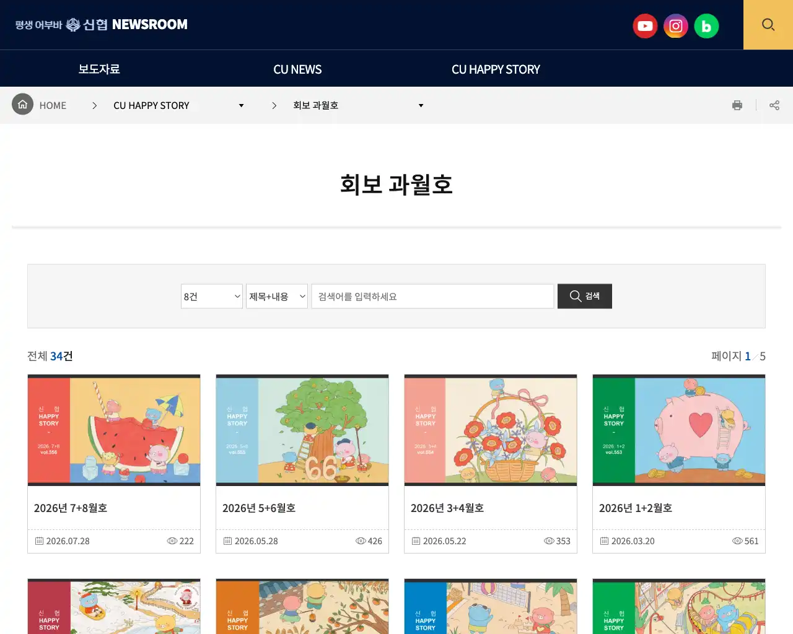Open the CU NEWS menu
This screenshot has width=793, height=634.
(297, 69)
